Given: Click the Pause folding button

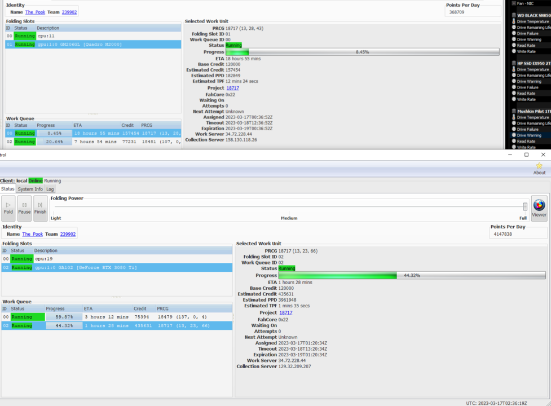Looking at the screenshot, I should 24,208.
